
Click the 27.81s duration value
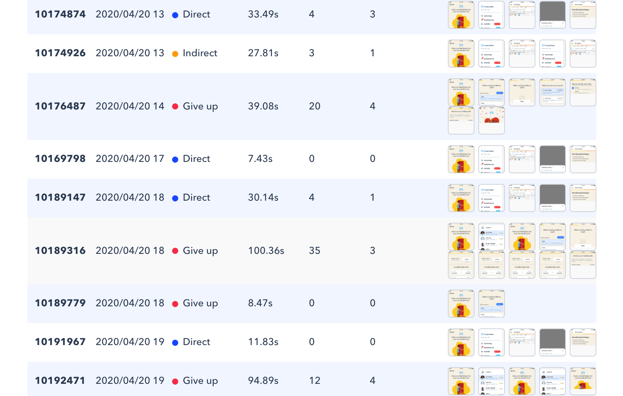pos(263,53)
